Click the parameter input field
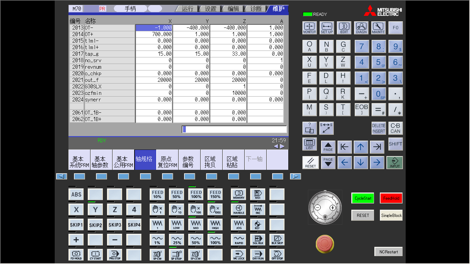 coord(234,129)
